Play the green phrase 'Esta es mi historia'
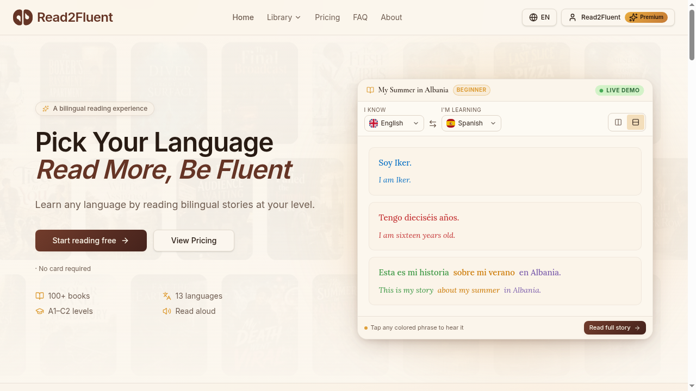696x391 pixels. click(x=414, y=273)
